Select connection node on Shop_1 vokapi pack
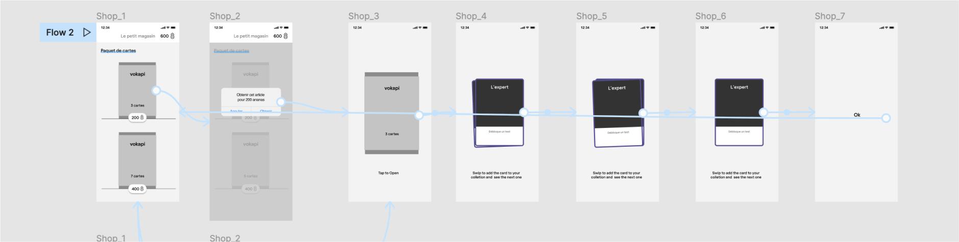 [x=156, y=91]
